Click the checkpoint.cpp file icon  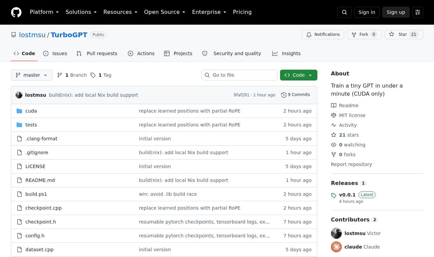(19, 208)
